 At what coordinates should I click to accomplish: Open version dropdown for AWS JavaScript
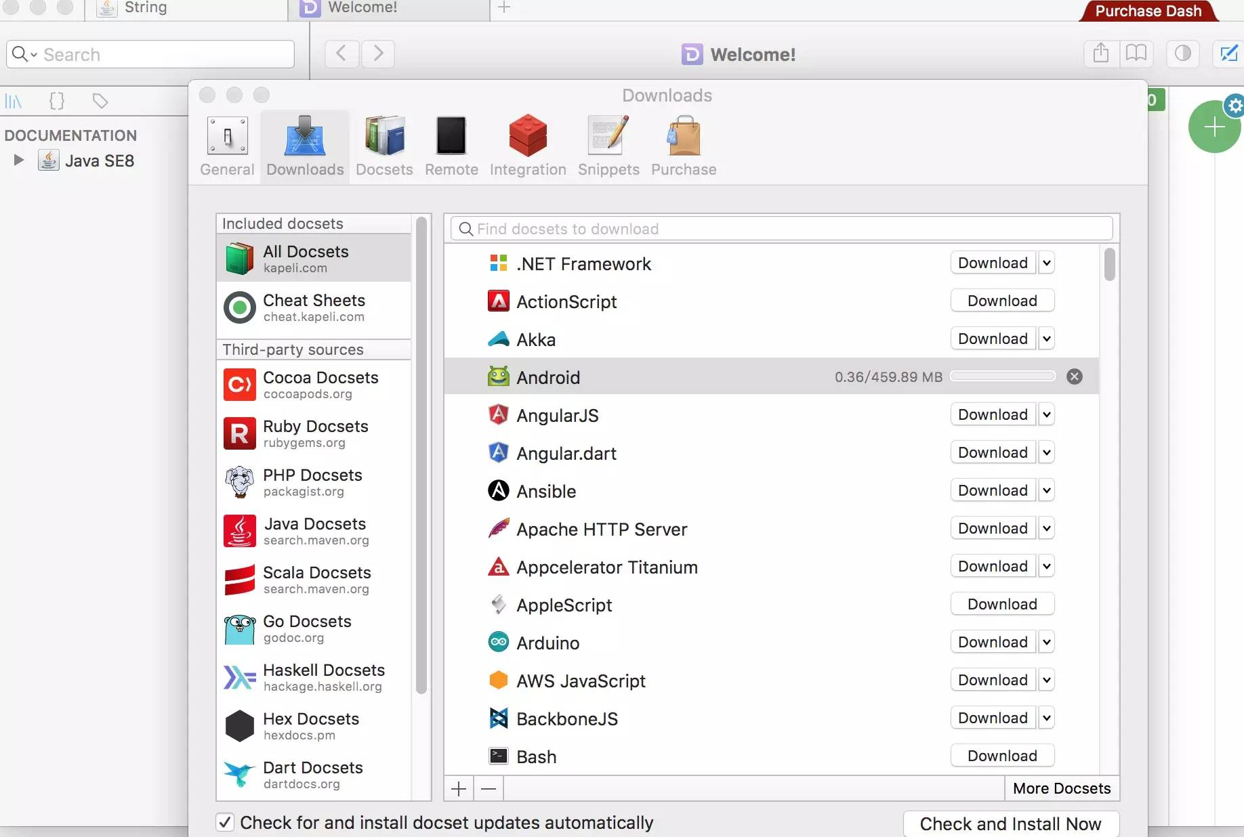(1047, 680)
